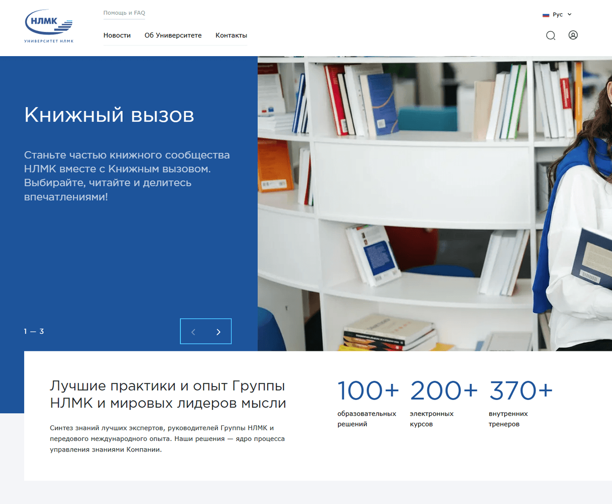
Task: Click the внутренних тренеров label
Action: [508, 419]
